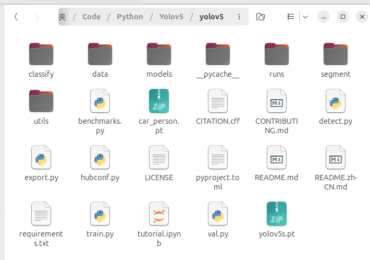Open the path bar three-dot menu
This screenshot has height=260, width=370.
(239, 17)
